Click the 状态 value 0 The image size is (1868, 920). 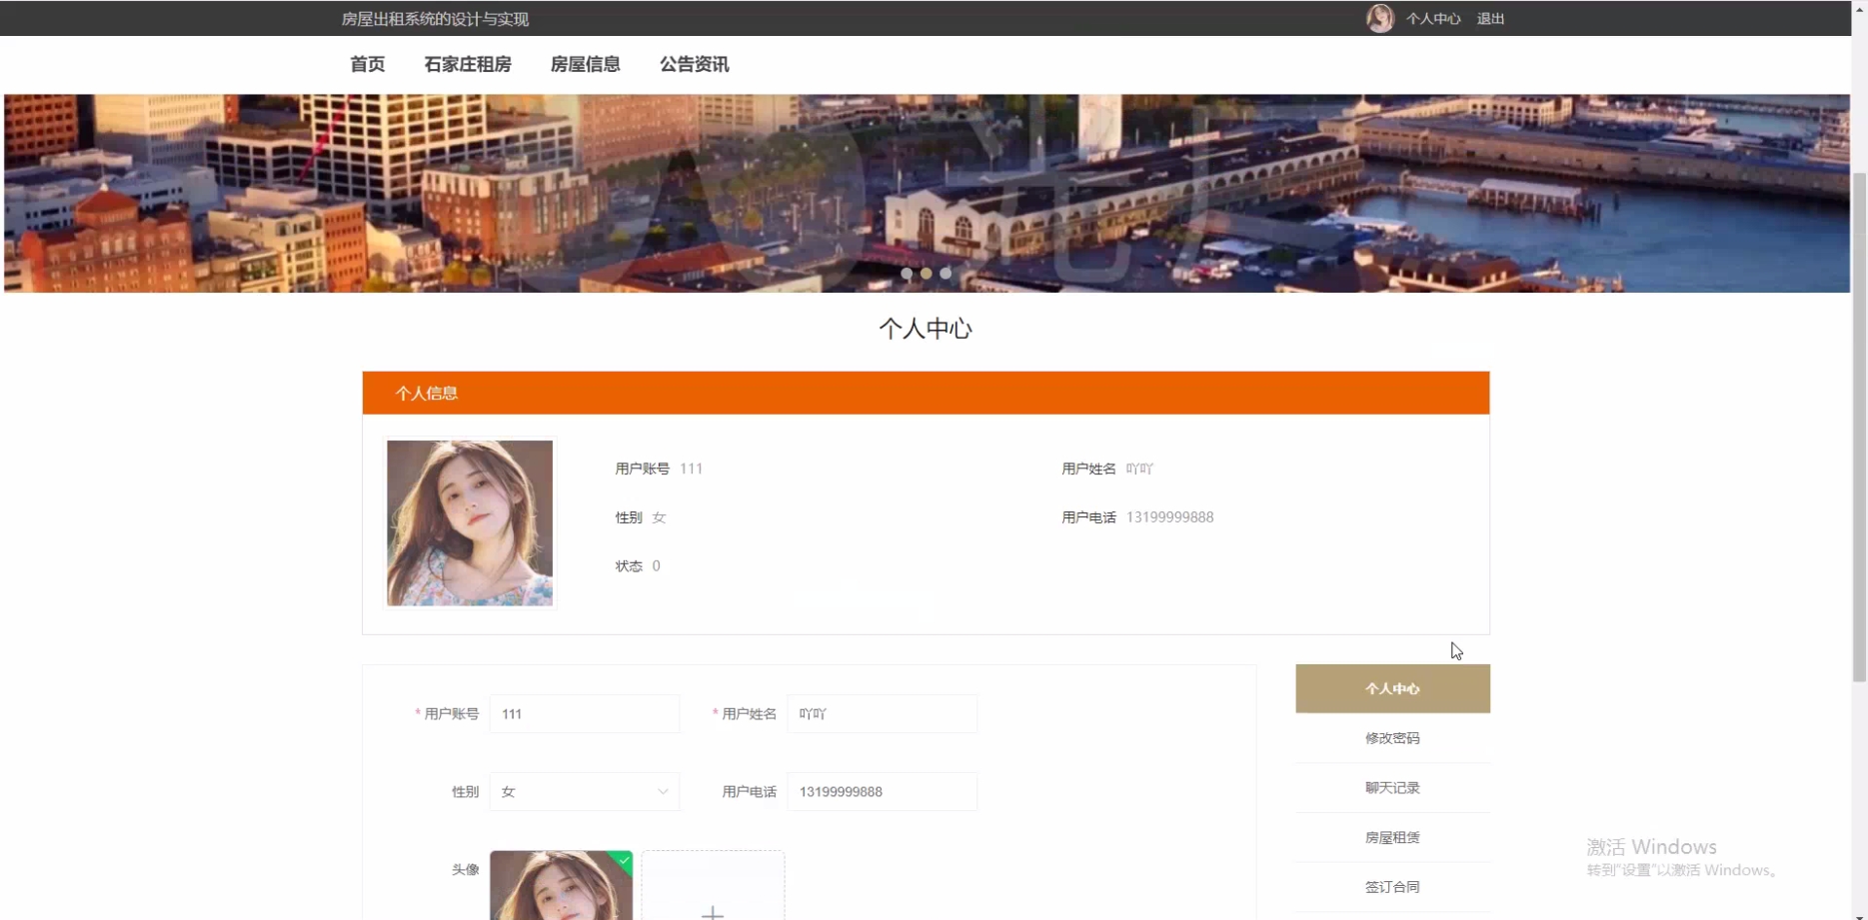tap(656, 566)
